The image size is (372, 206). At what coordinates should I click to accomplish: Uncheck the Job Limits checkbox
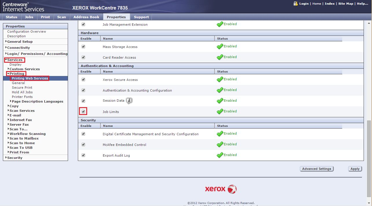point(83,112)
